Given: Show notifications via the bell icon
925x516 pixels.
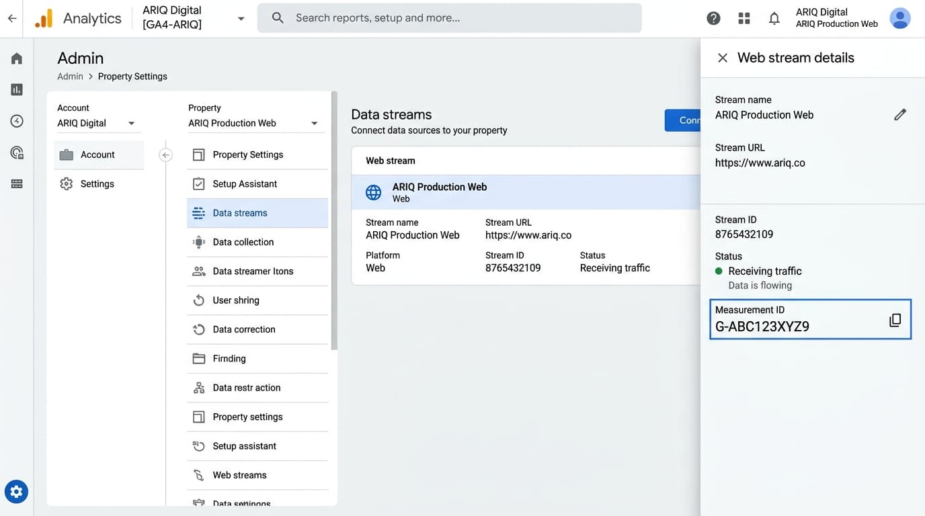Looking at the screenshot, I should coord(774,18).
